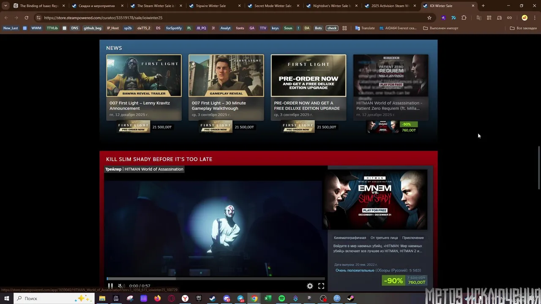The height and width of the screenshot is (304, 541).
Task: Open the forSpotify bookmark
Action: point(174,28)
